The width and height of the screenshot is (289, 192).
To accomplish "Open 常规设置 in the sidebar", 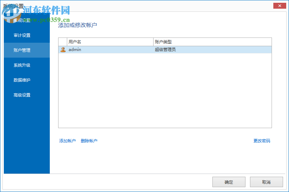I will (x=27, y=20).
